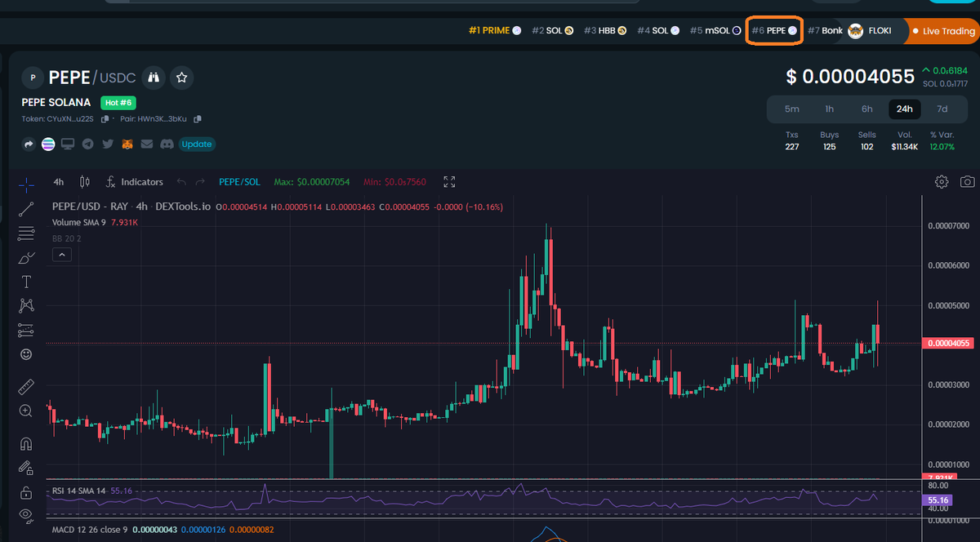This screenshot has width=980, height=542.
Task: Select the 6h stats interval tab
Action: 866,109
